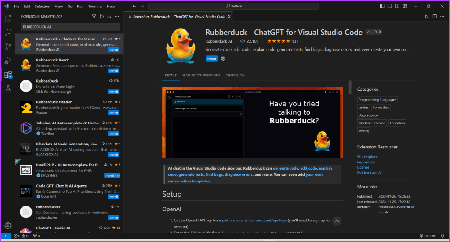Toggle the bottom panel layout

[389, 6]
